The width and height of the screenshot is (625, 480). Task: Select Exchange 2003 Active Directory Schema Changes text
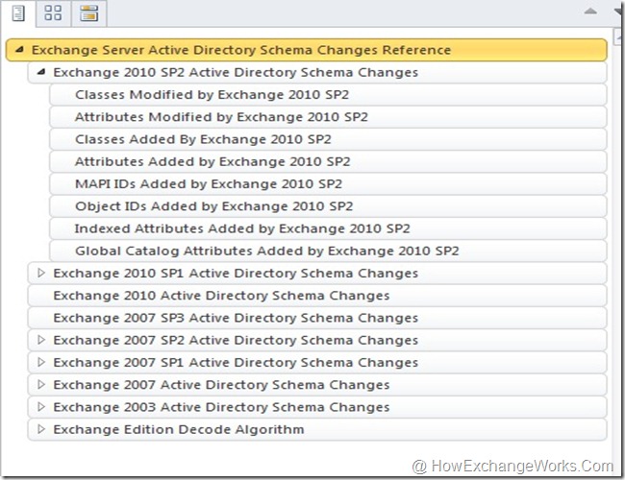click(x=221, y=407)
